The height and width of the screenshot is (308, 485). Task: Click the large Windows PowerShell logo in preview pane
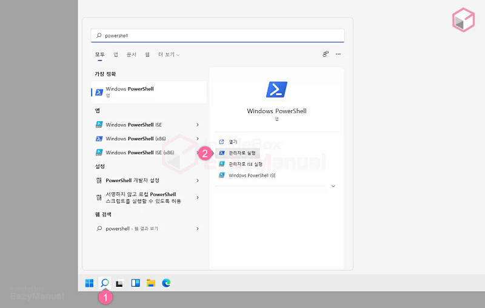[x=276, y=90]
